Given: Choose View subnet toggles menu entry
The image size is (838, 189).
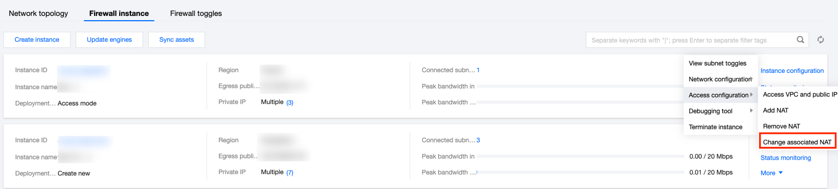Looking at the screenshot, I should tap(717, 63).
